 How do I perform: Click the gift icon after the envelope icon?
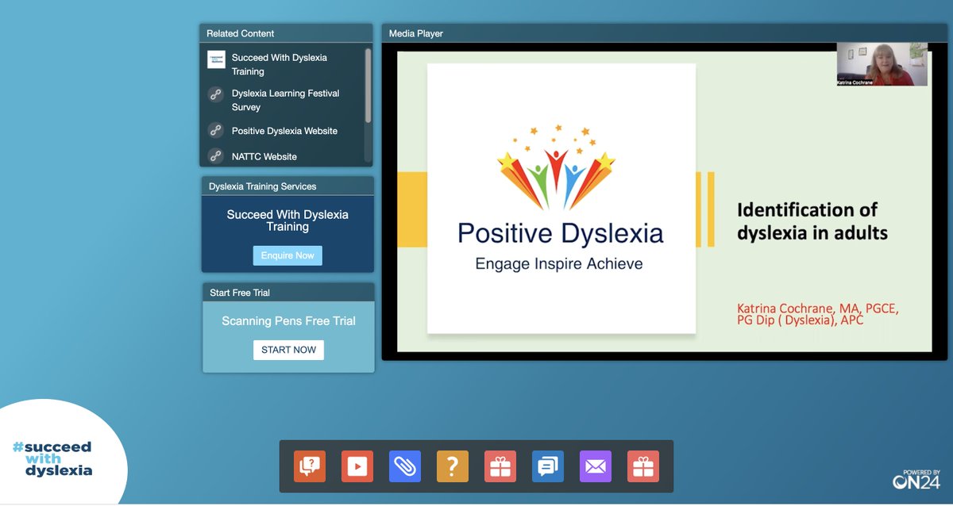(x=643, y=466)
